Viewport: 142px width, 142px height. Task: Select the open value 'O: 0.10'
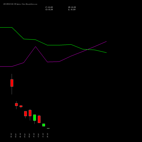click(49, 10)
